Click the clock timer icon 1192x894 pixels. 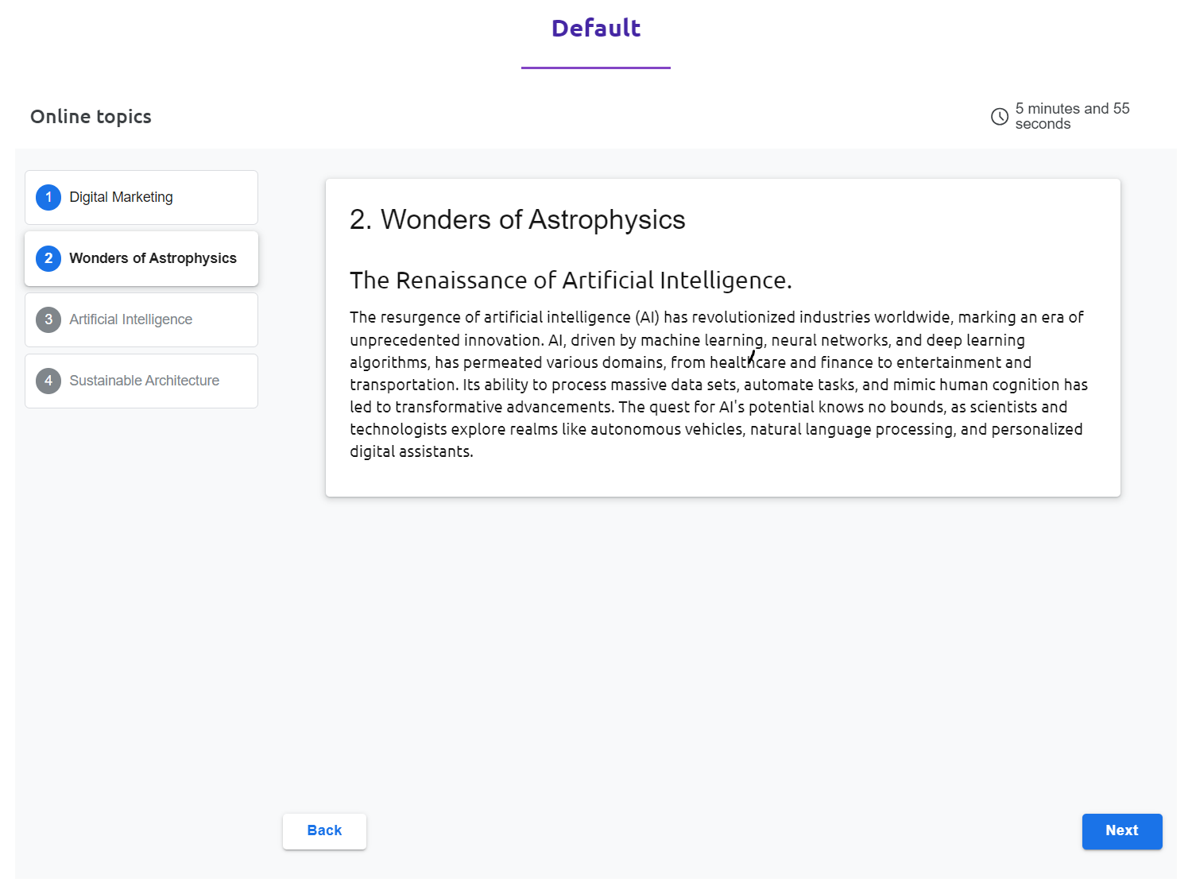click(x=1000, y=117)
